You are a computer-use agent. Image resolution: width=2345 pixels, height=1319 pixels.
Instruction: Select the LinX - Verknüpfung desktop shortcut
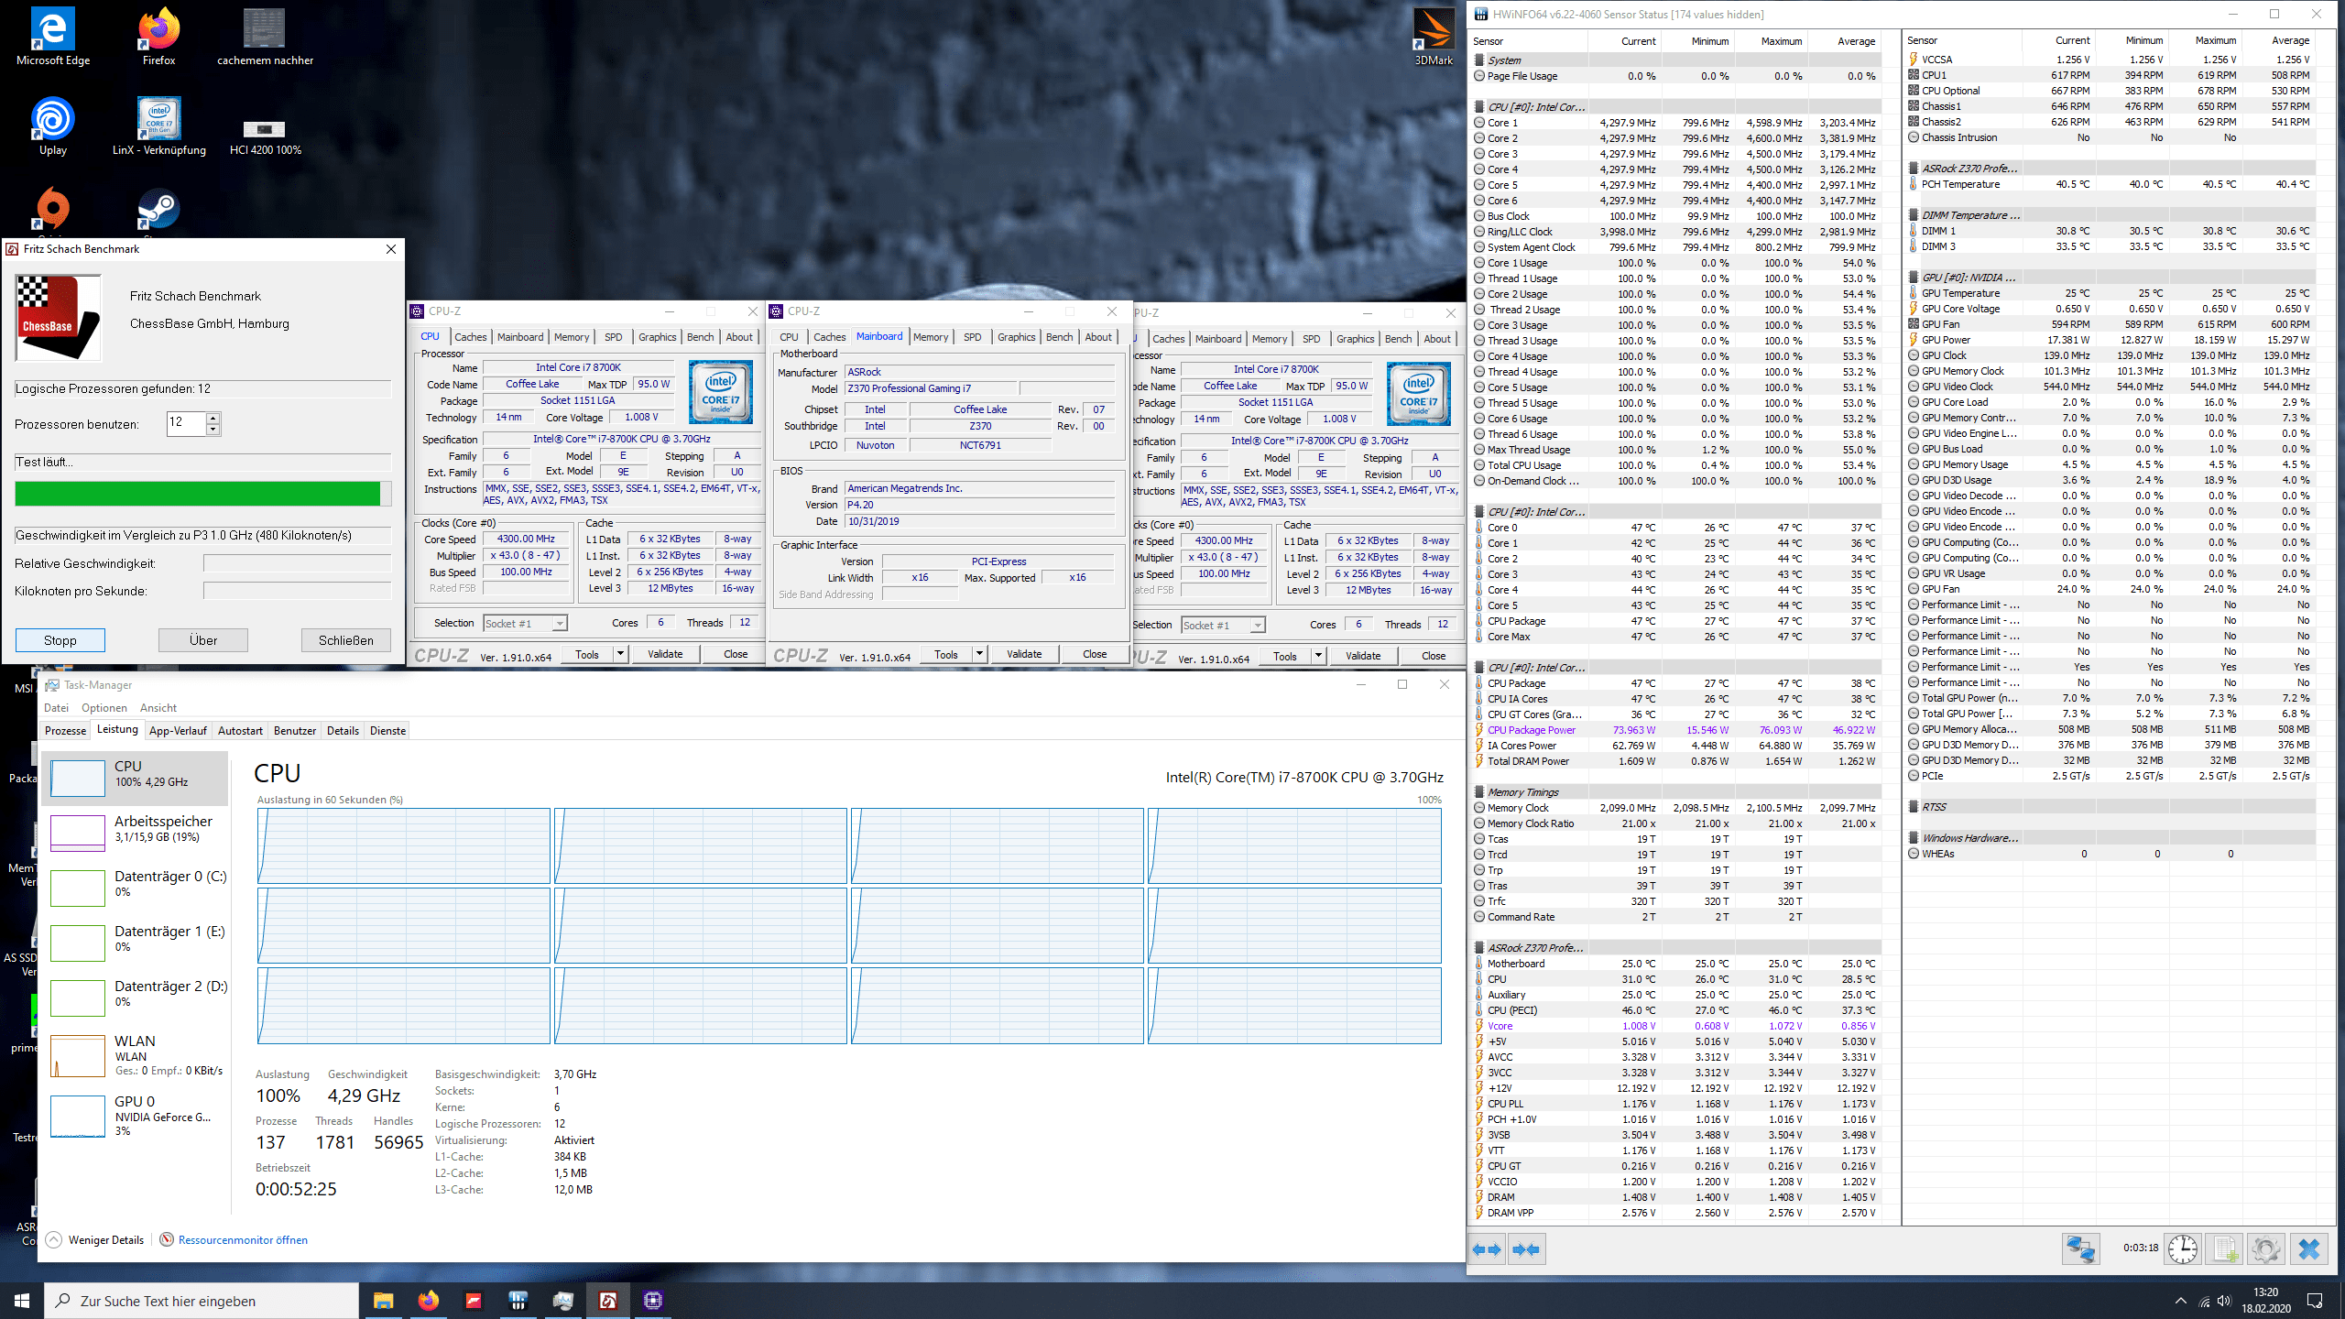click(158, 126)
